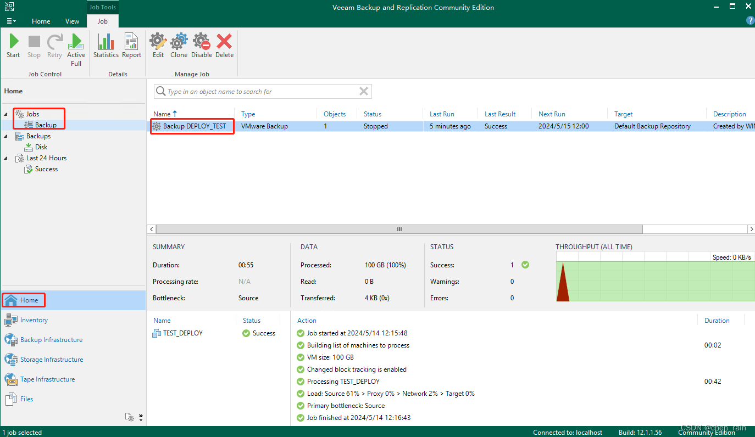Click 'Connected to: localhost' in status bar
The image size is (755, 437).
coord(568,433)
